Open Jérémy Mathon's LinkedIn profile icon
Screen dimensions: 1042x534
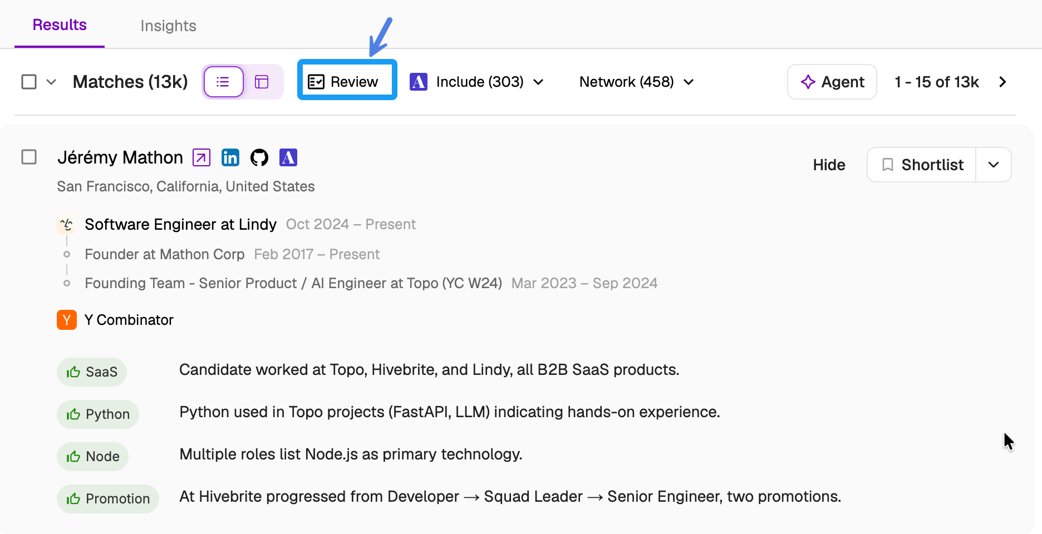tap(230, 157)
